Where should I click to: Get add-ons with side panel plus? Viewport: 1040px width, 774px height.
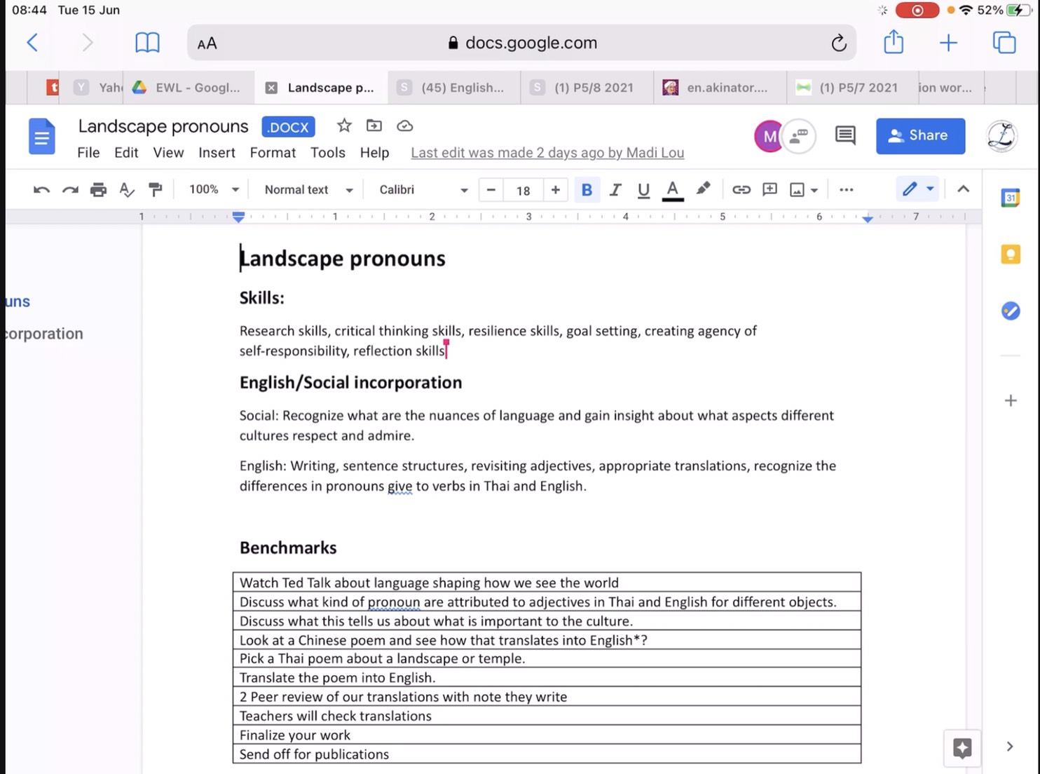pos(1011,401)
